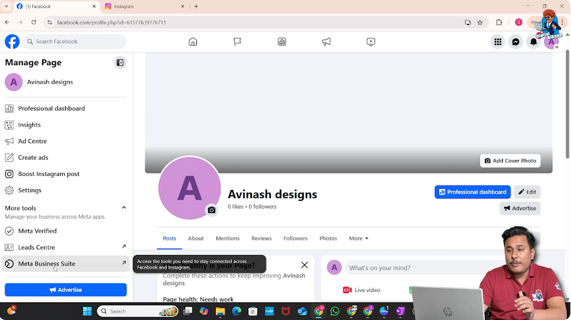Open Create ads in sidebar
This screenshot has height=320, width=571.
66,158
